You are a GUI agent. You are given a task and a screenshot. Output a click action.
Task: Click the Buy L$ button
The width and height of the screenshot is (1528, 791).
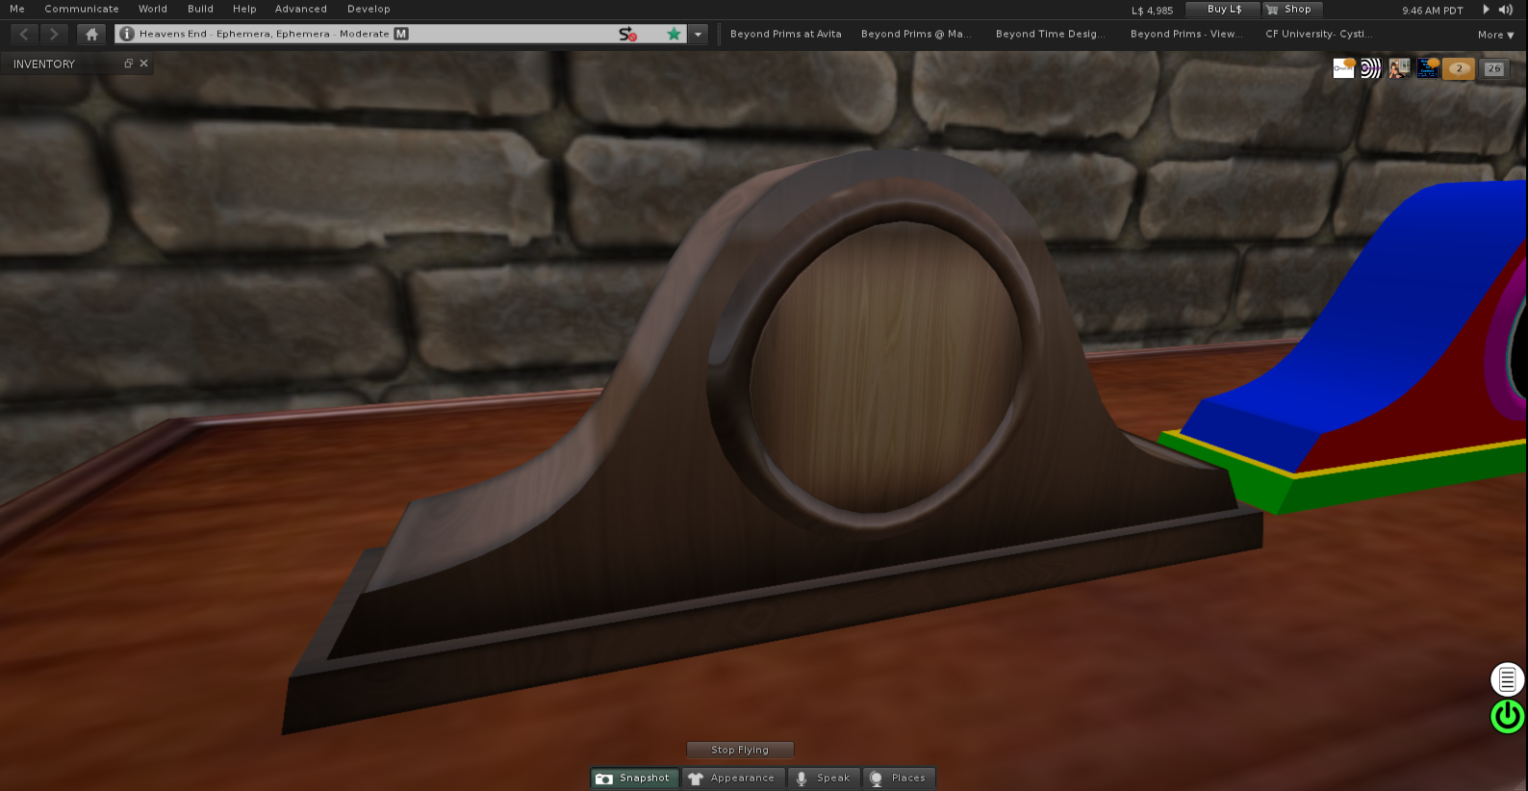pyautogui.click(x=1223, y=9)
